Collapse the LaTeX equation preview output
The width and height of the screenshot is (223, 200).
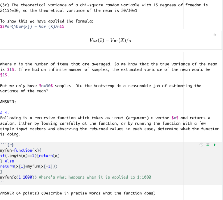[215, 35]
